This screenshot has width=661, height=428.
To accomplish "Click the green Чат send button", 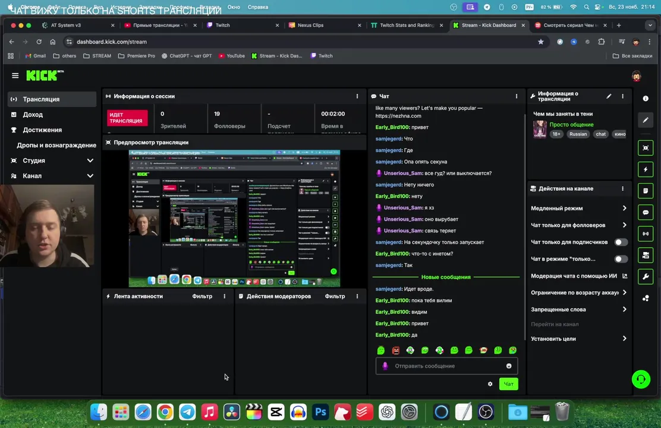I will tap(509, 384).
